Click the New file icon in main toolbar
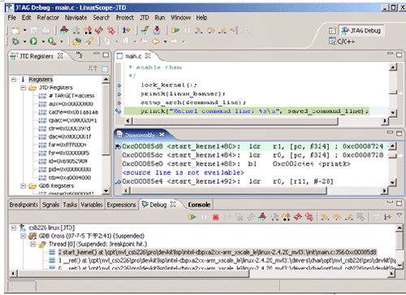 tap(15, 30)
